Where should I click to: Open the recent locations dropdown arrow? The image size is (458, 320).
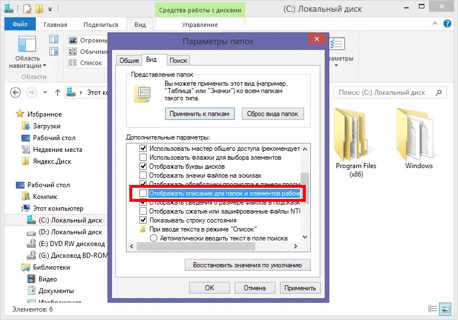tap(45, 92)
